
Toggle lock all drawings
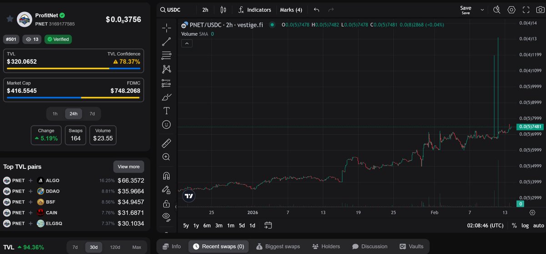[x=167, y=203]
